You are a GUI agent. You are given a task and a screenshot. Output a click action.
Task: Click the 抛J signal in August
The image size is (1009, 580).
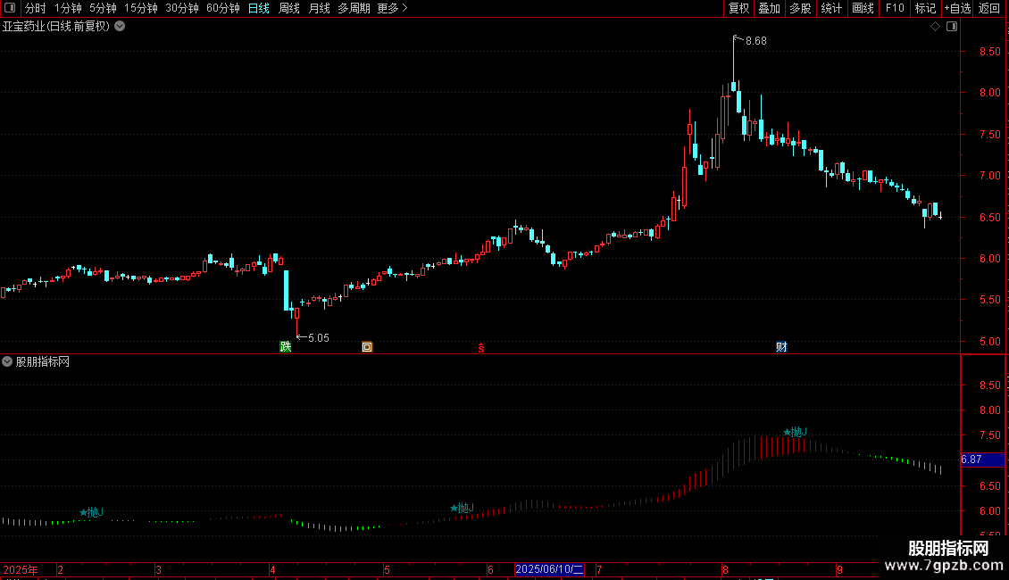(x=795, y=432)
